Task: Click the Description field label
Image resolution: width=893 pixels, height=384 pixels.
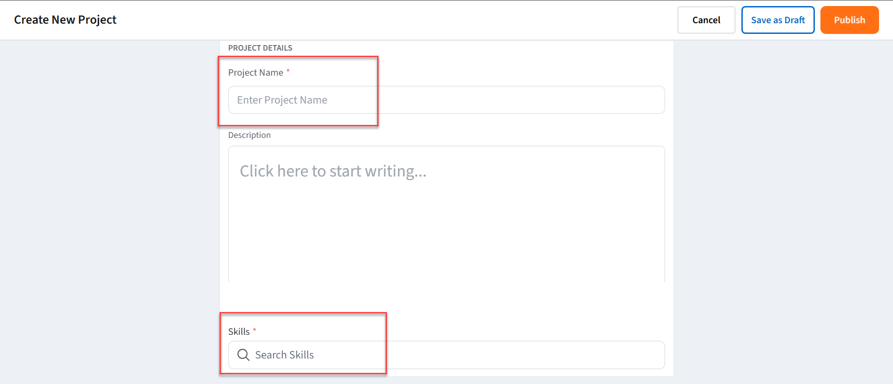Action: [x=249, y=135]
